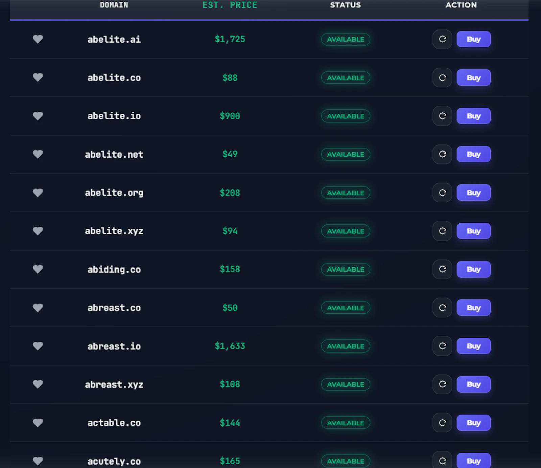Select the abreast.io domain name
This screenshot has width=541, height=468.
pyautogui.click(x=114, y=346)
